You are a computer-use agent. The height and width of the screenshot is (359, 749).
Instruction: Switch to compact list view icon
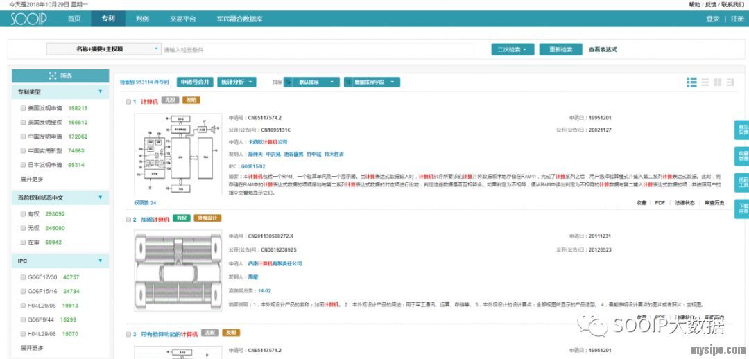pyautogui.click(x=705, y=82)
